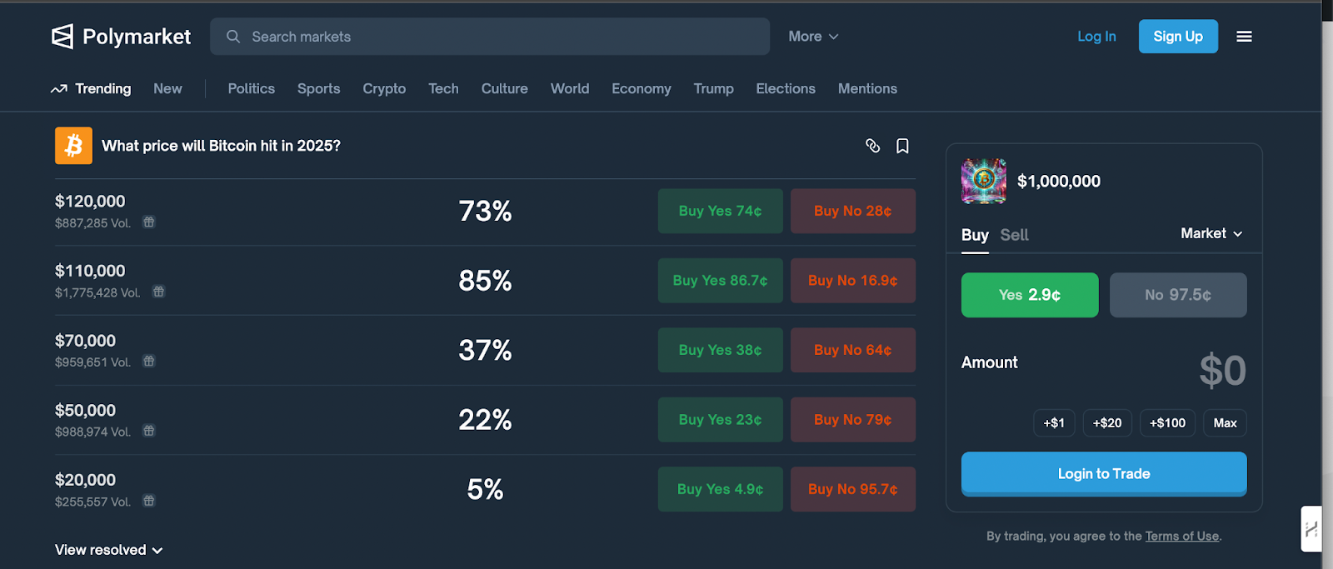
Task: Click gift icon in $20,000 row
Action: click(148, 501)
